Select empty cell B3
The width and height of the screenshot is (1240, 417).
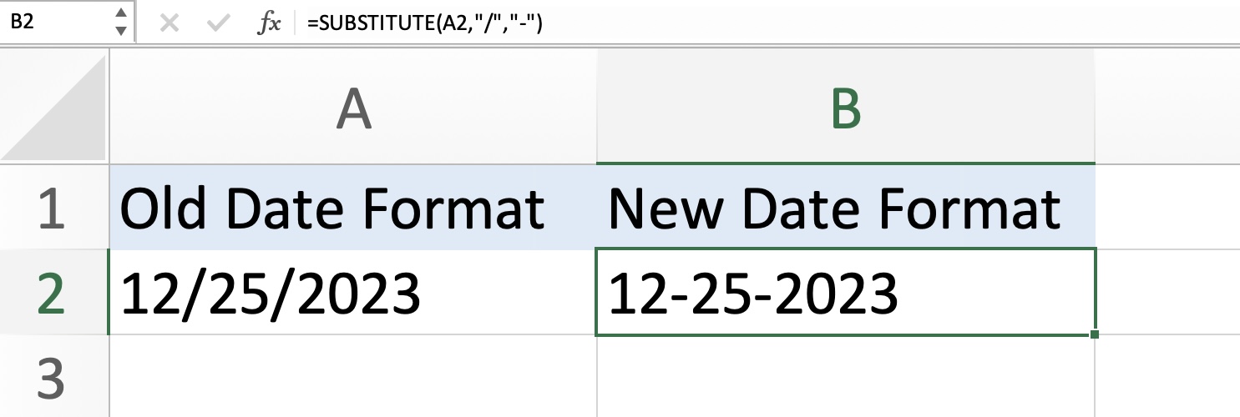(846, 376)
